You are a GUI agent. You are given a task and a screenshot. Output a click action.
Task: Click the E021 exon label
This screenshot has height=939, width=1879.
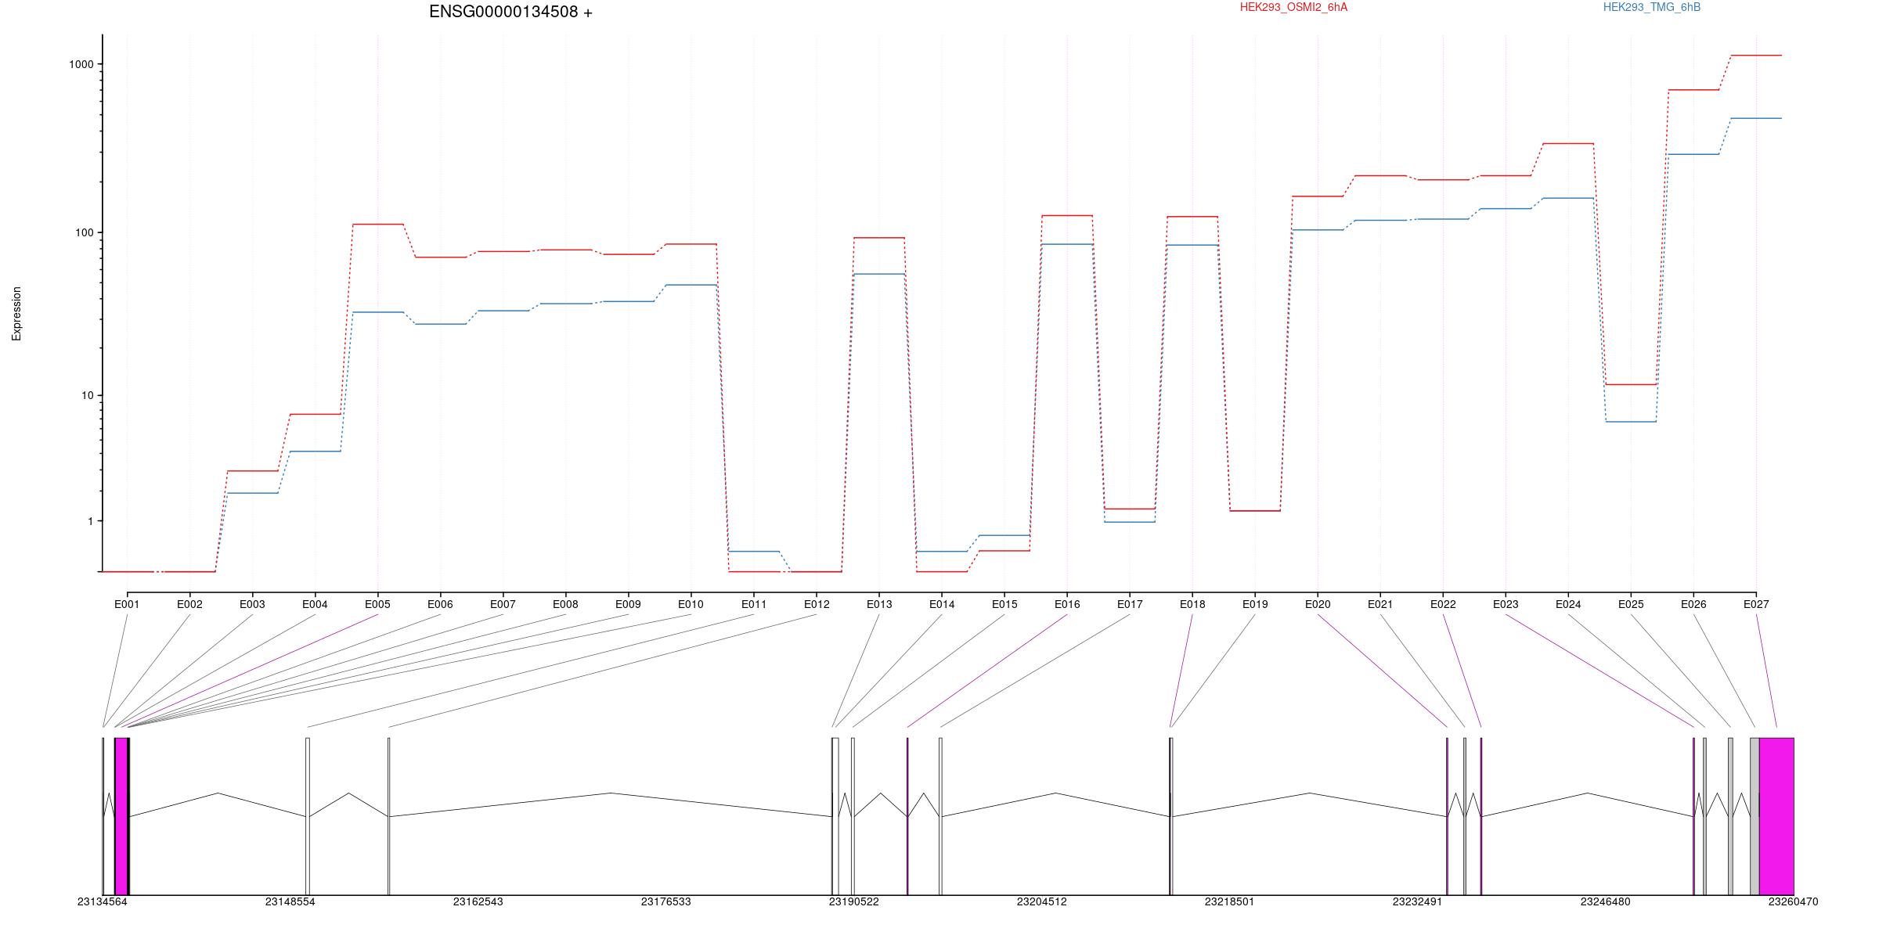click(x=1380, y=604)
